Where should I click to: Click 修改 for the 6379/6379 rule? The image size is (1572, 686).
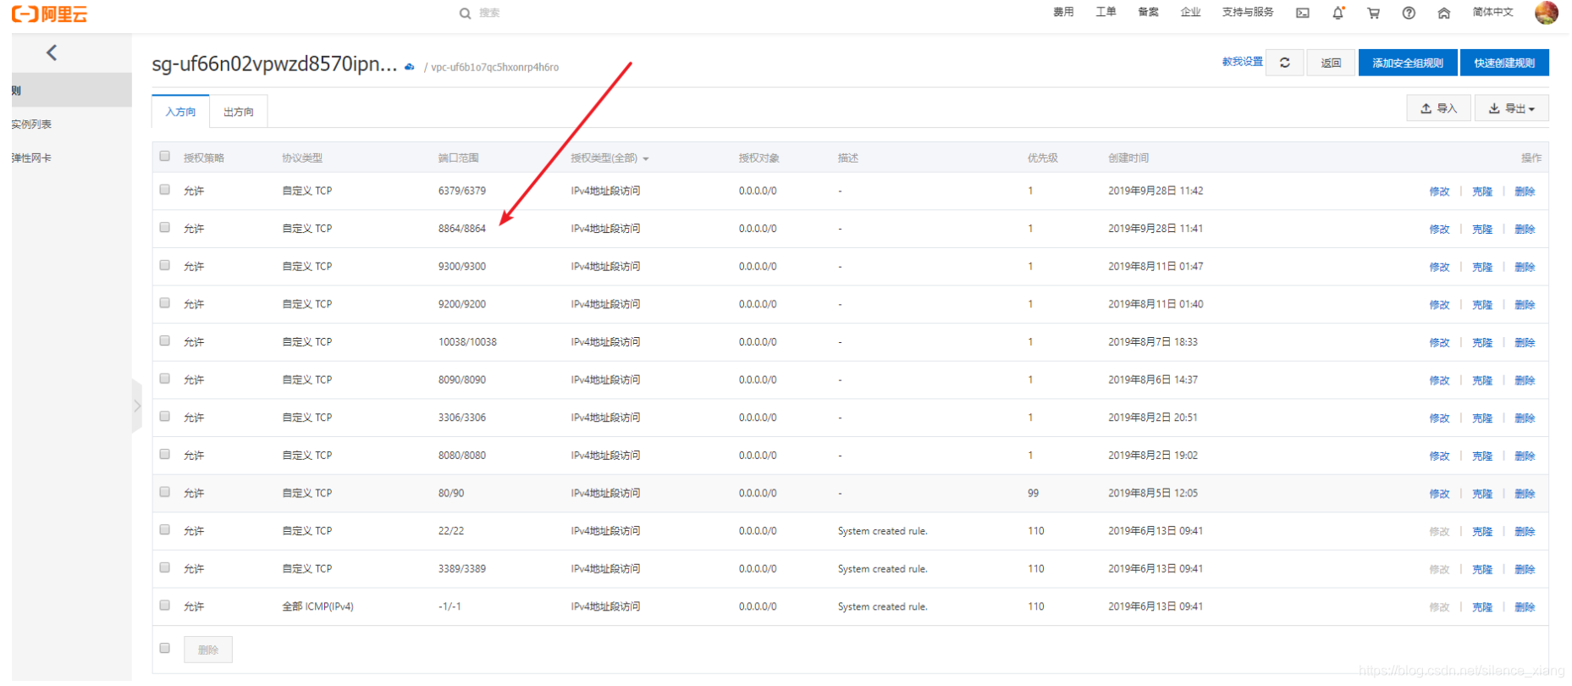coord(1439,191)
